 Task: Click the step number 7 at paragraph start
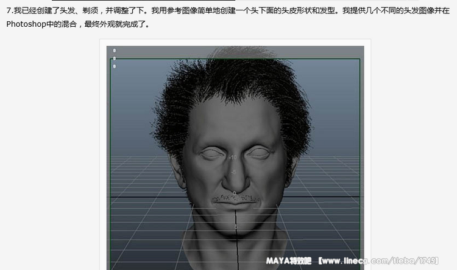[x=8, y=11]
